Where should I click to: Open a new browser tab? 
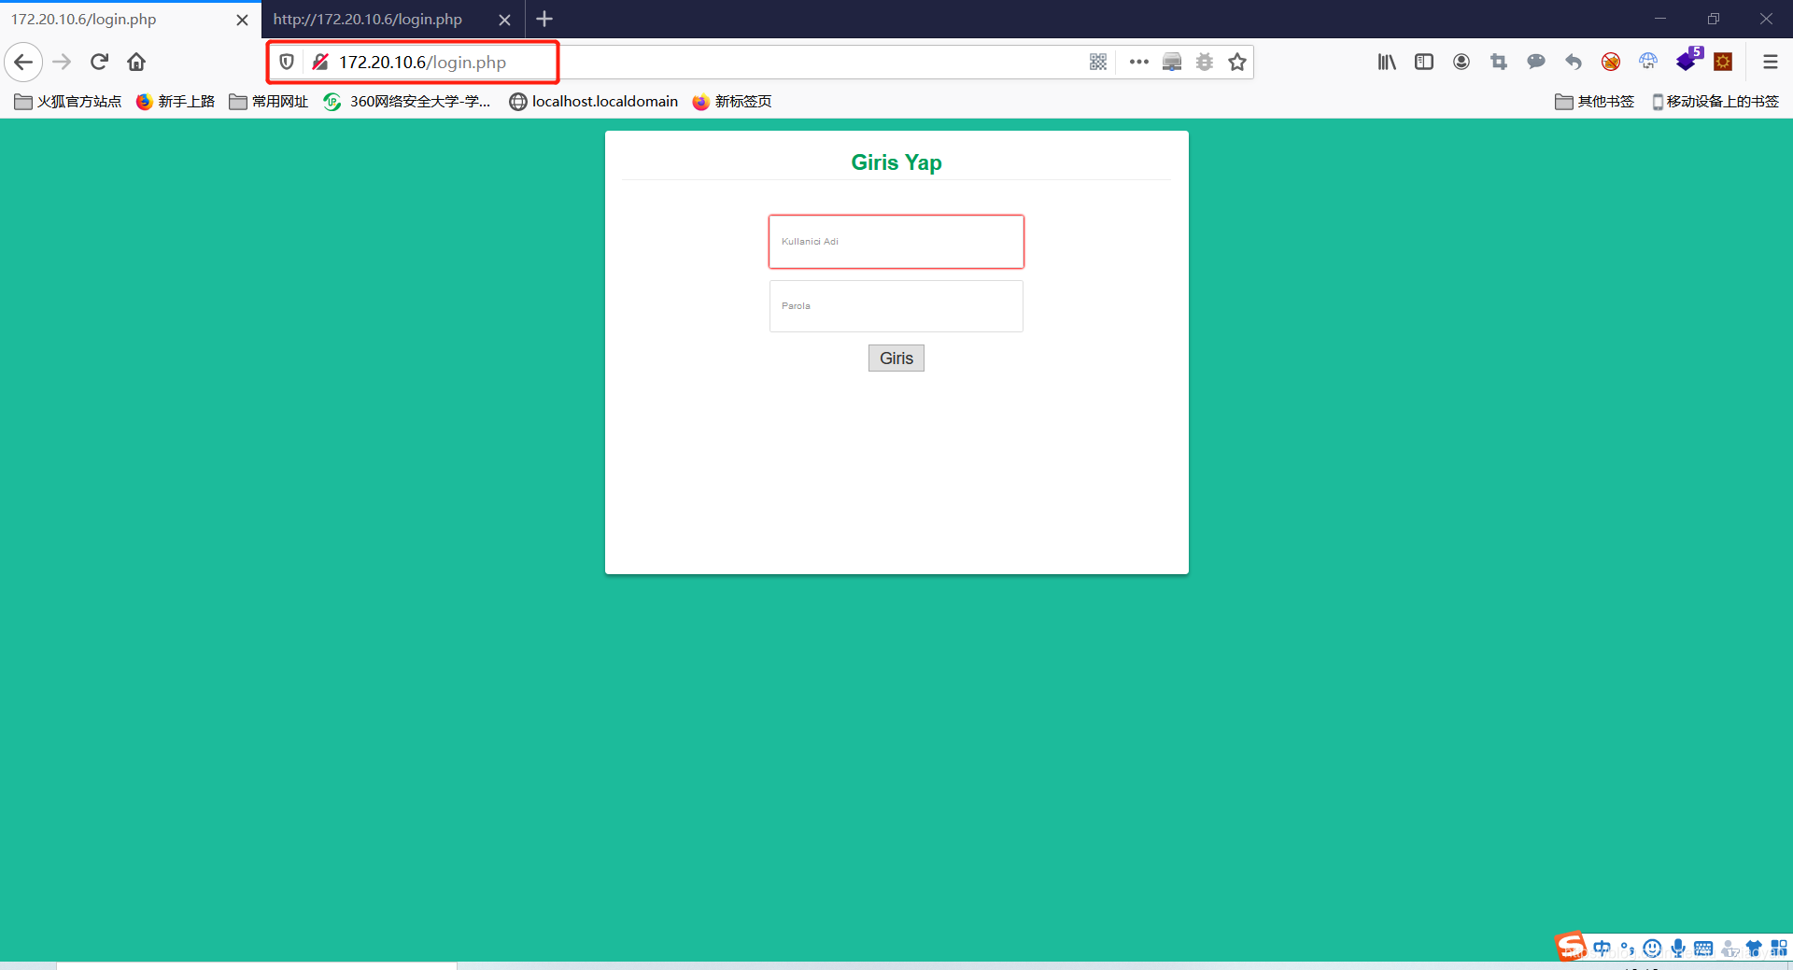pyautogui.click(x=544, y=19)
